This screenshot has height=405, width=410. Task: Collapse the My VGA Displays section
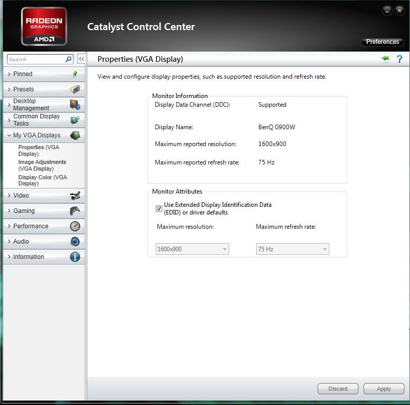(x=37, y=135)
